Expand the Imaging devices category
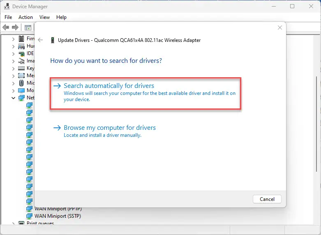Image resolution: width=321 pixels, height=235 pixels. [x=13, y=61]
